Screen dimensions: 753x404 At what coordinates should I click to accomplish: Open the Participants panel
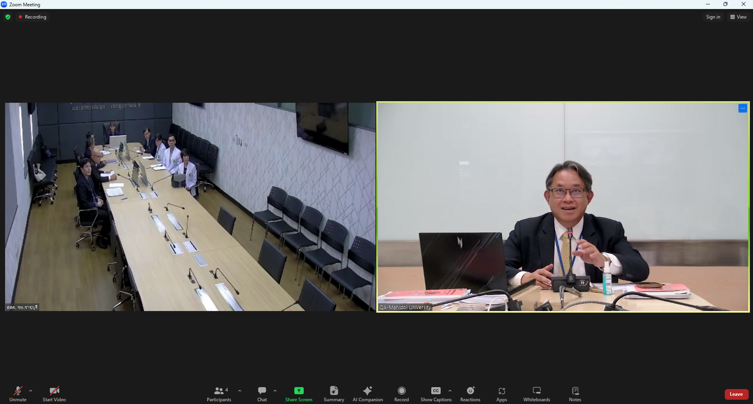(x=219, y=393)
